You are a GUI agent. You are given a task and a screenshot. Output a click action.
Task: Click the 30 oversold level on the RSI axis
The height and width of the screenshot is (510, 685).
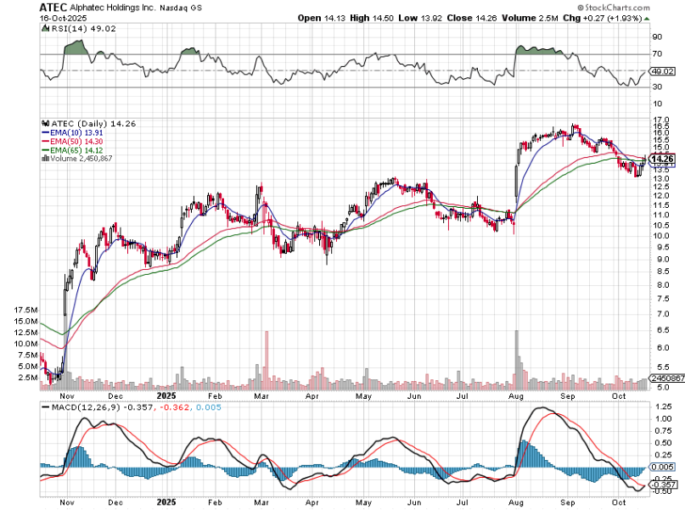tap(657, 87)
